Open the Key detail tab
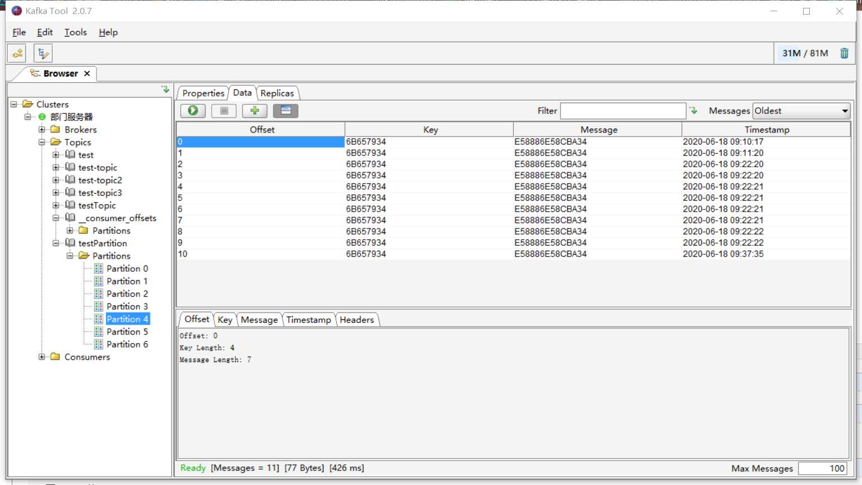Viewport: 862px width, 485px height. pos(225,320)
